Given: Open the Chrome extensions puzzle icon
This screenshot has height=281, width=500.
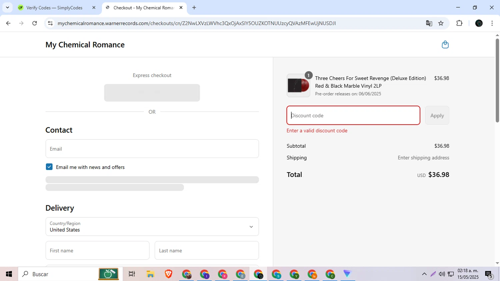Looking at the screenshot, I should pos(459,23).
